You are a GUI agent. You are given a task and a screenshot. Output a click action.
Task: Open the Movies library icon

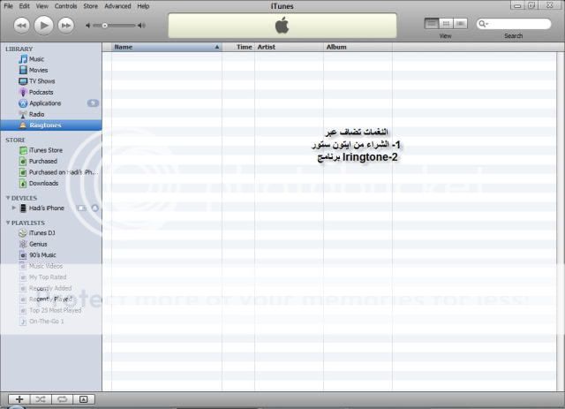pyautogui.click(x=23, y=70)
